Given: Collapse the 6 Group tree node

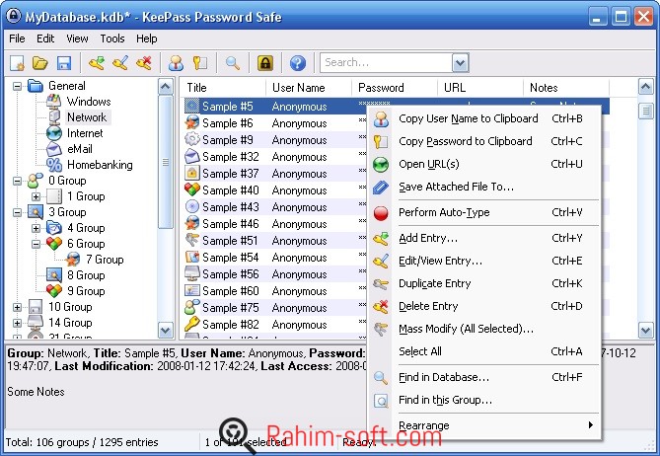Looking at the screenshot, I should pos(36,244).
